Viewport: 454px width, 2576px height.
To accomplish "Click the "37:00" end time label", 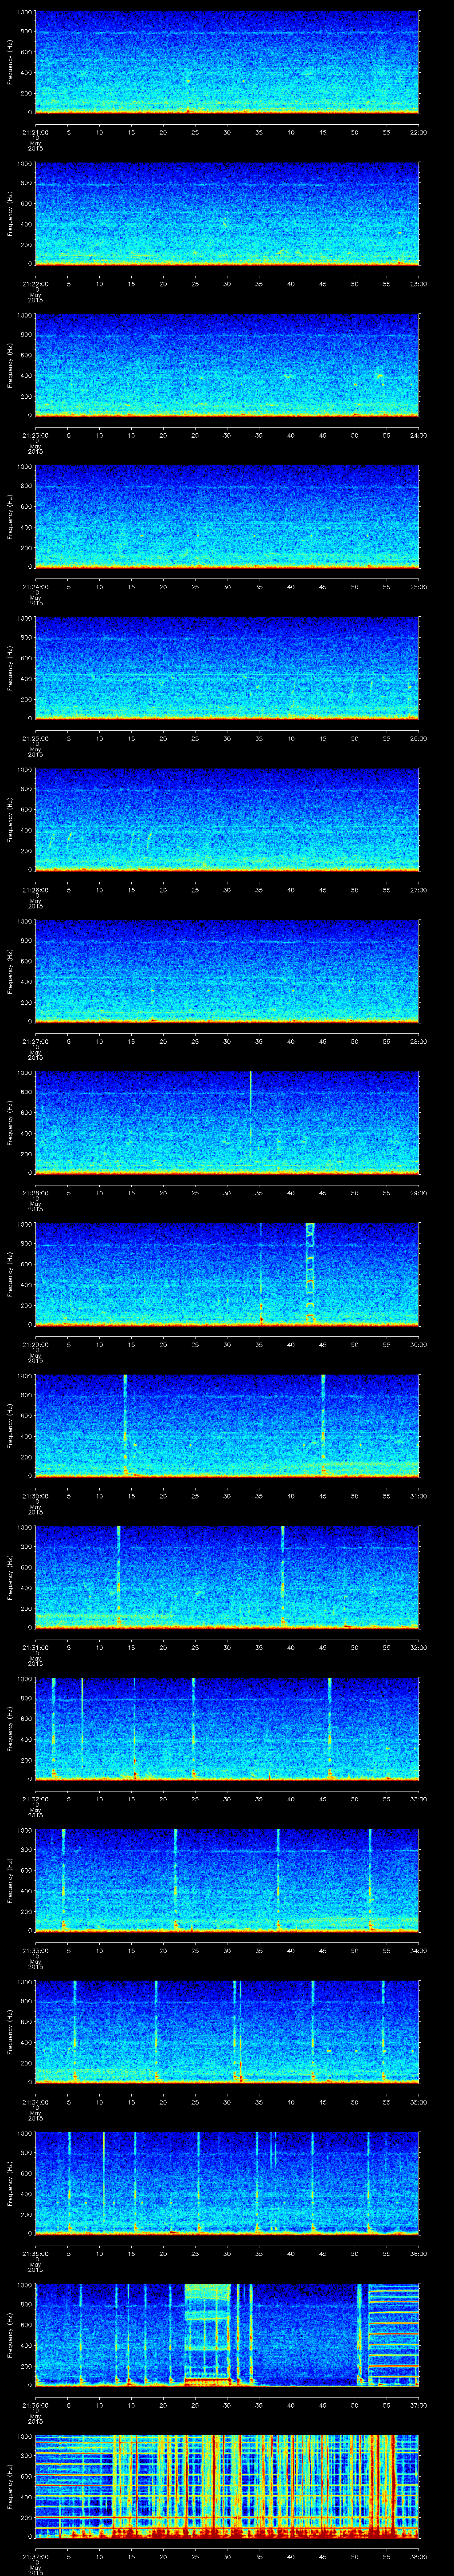I will pyautogui.click(x=419, y=2406).
